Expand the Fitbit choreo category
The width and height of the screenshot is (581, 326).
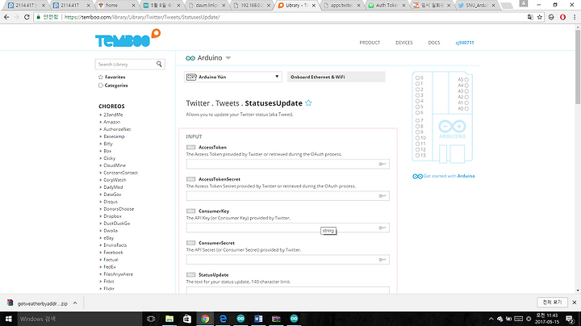(x=100, y=281)
